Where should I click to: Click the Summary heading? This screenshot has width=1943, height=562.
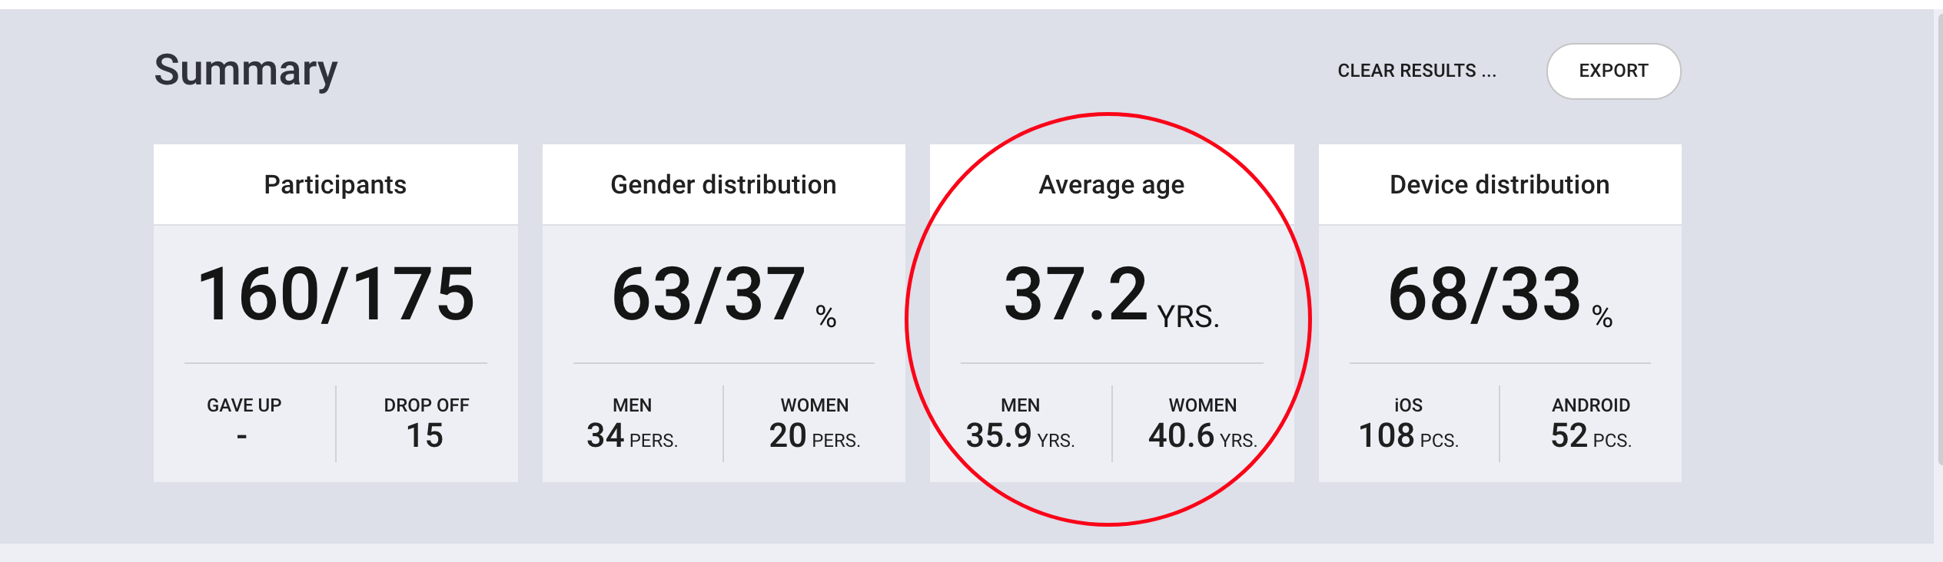tap(246, 71)
